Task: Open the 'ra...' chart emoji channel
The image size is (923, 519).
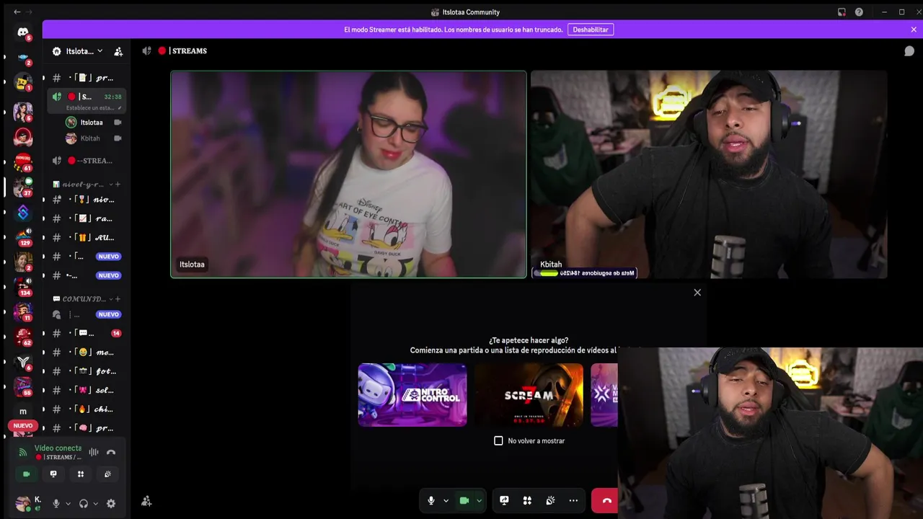Action: point(87,218)
